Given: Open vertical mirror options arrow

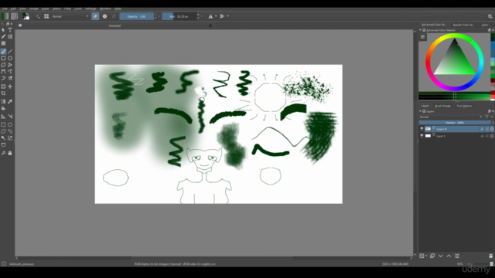Looking at the screenshot, I should (227, 16).
